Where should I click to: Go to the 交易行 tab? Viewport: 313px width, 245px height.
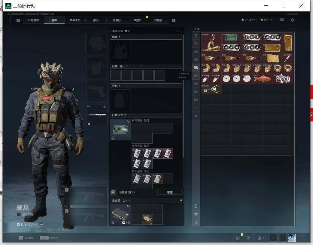(117, 20)
